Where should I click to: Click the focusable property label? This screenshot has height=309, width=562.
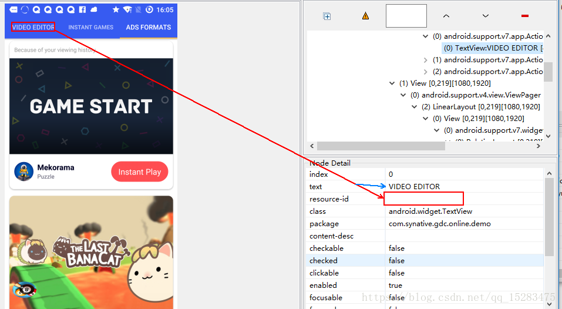coord(326,297)
